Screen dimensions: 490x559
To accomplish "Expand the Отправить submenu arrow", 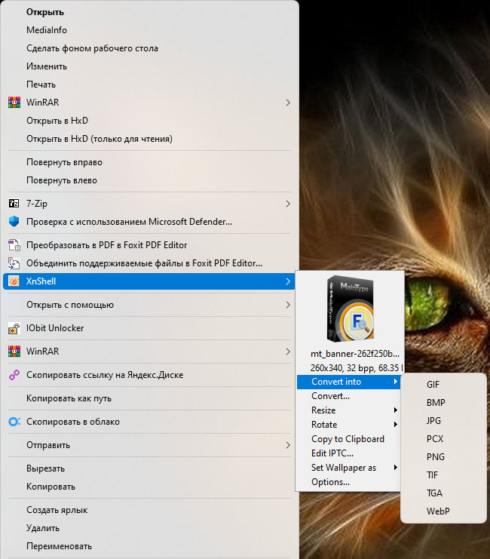I will click(288, 445).
